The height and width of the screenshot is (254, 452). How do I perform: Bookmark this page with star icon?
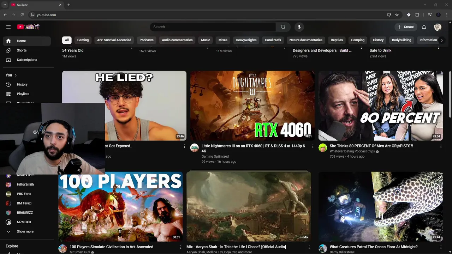tap(397, 15)
